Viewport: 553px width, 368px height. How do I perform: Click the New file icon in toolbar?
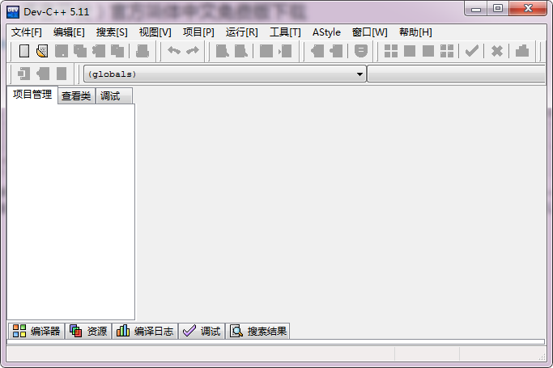tap(24, 51)
